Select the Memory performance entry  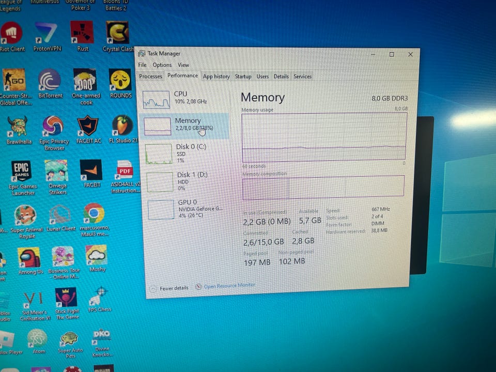pos(185,126)
